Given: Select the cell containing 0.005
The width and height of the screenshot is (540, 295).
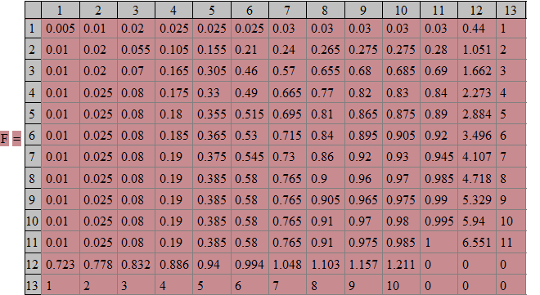Looking at the screenshot, I should pos(61,29).
